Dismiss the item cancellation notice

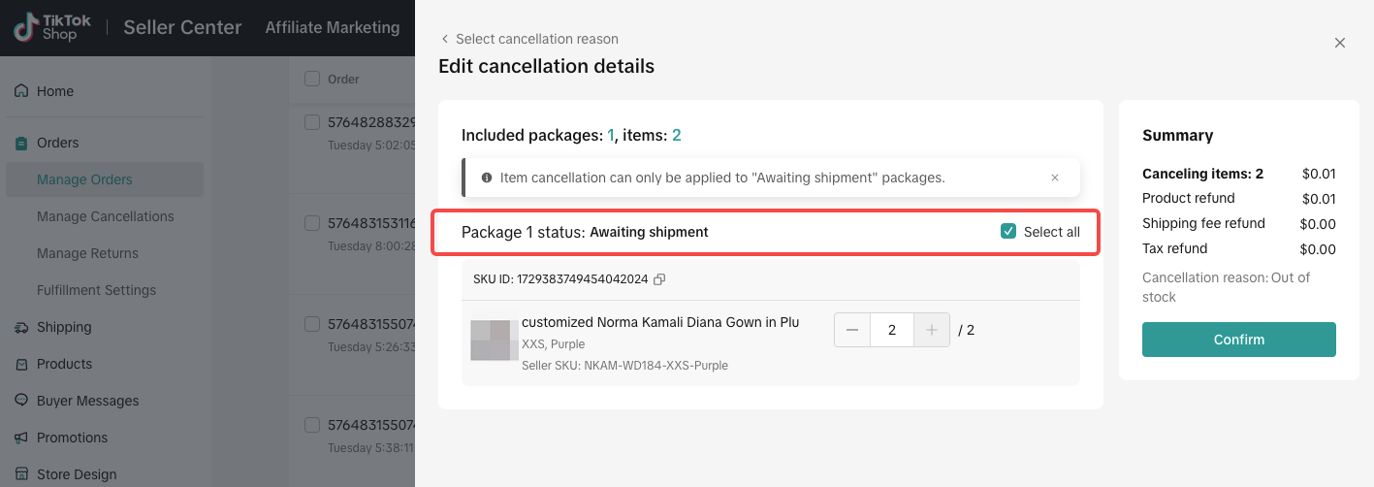point(1055,178)
